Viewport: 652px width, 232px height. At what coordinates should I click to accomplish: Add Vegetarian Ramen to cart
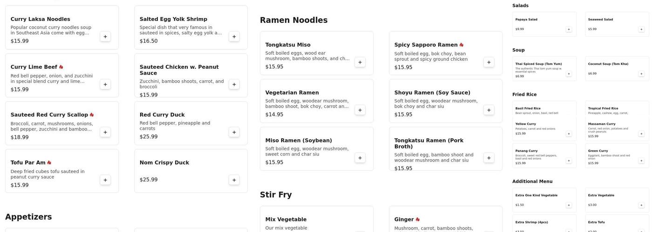coord(360,110)
